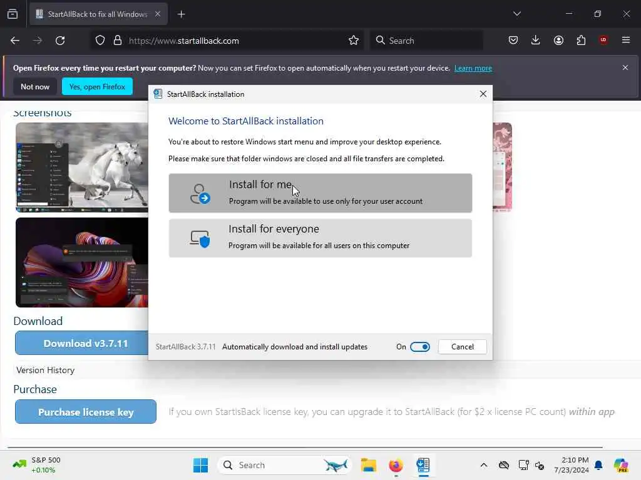Toggle automatic updates switch off
This screenshot has height=480, width=641.
click(x=420, y=346)
